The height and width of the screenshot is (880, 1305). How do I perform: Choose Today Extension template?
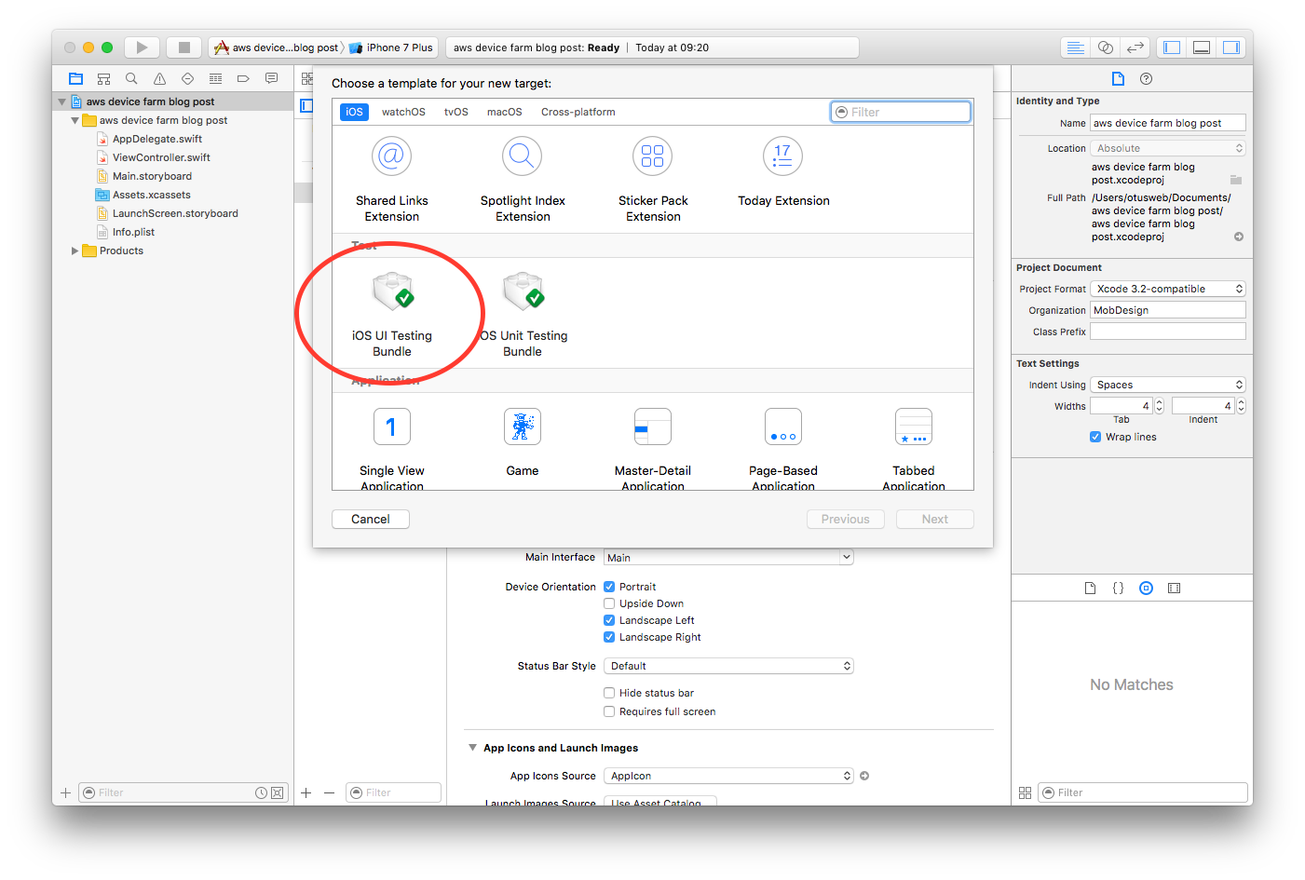point(783,173)
